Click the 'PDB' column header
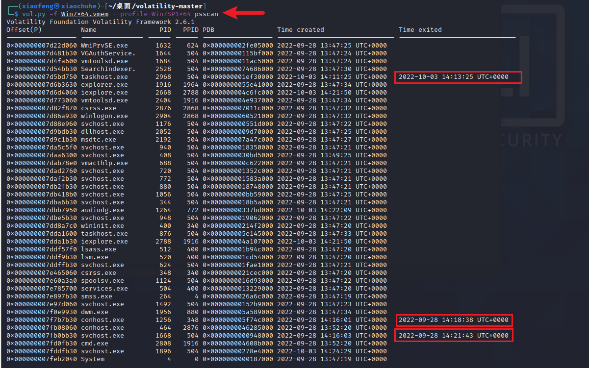Screen dimensions: 589x368 point(208,30)
